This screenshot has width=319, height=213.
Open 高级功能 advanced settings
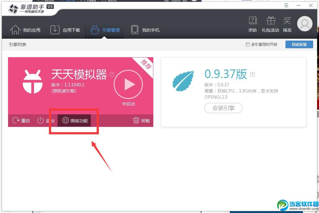(74, 120)
